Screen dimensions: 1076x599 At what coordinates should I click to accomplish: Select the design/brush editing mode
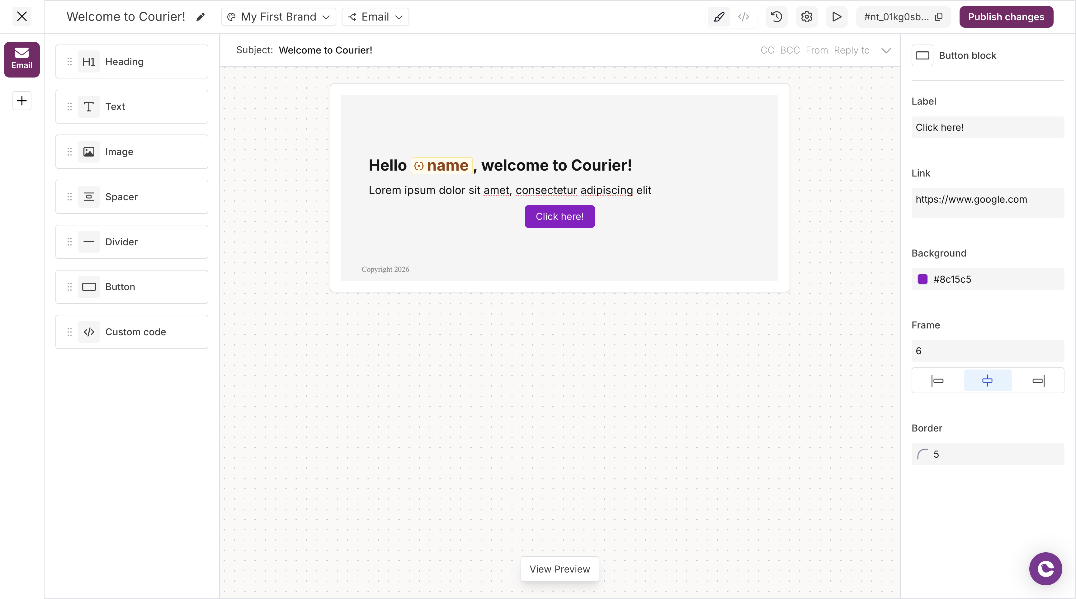[719, 17]
